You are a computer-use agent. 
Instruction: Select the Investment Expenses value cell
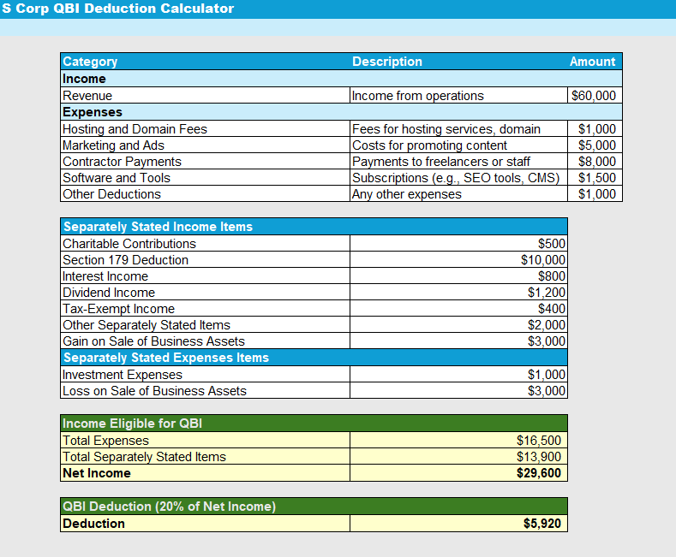click(x=458, y=375)
